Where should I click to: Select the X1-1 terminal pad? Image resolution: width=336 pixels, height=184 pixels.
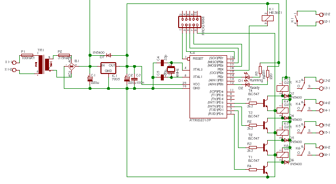(14, 62)
